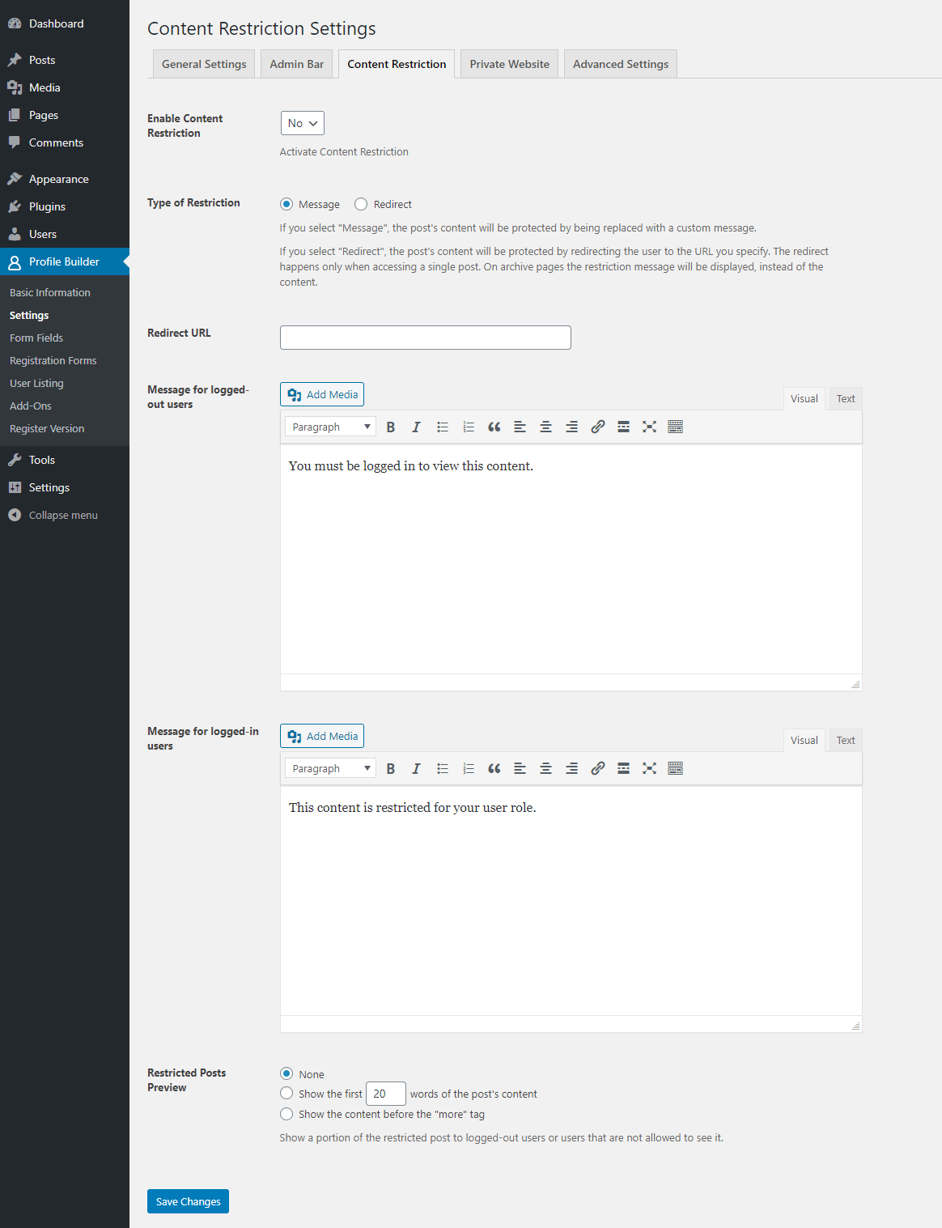
Task: Insert numbered list in logged-in message editor
Action: coord(469,768)
